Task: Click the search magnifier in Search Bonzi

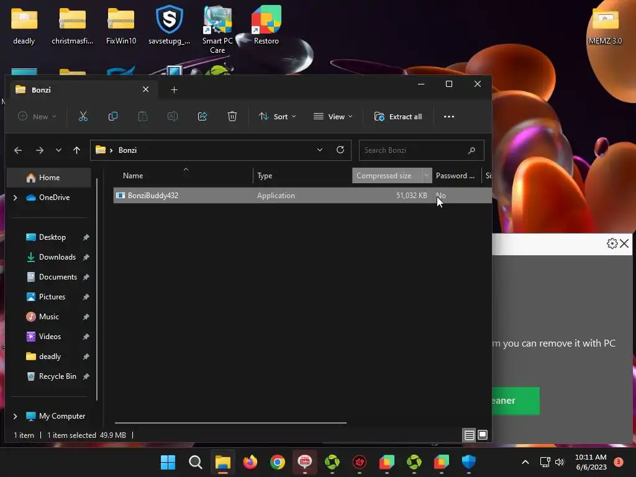Action: pos(471,150)
